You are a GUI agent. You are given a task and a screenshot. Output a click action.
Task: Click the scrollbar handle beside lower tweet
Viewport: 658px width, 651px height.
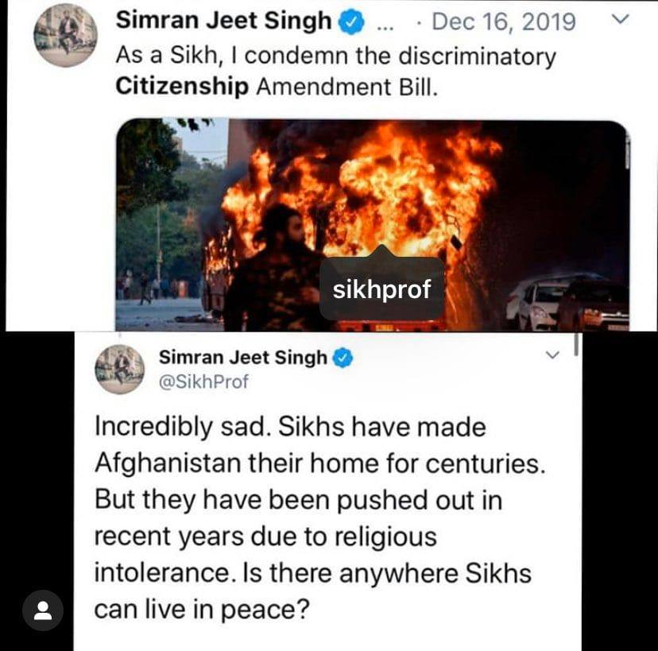coord(576,344)
